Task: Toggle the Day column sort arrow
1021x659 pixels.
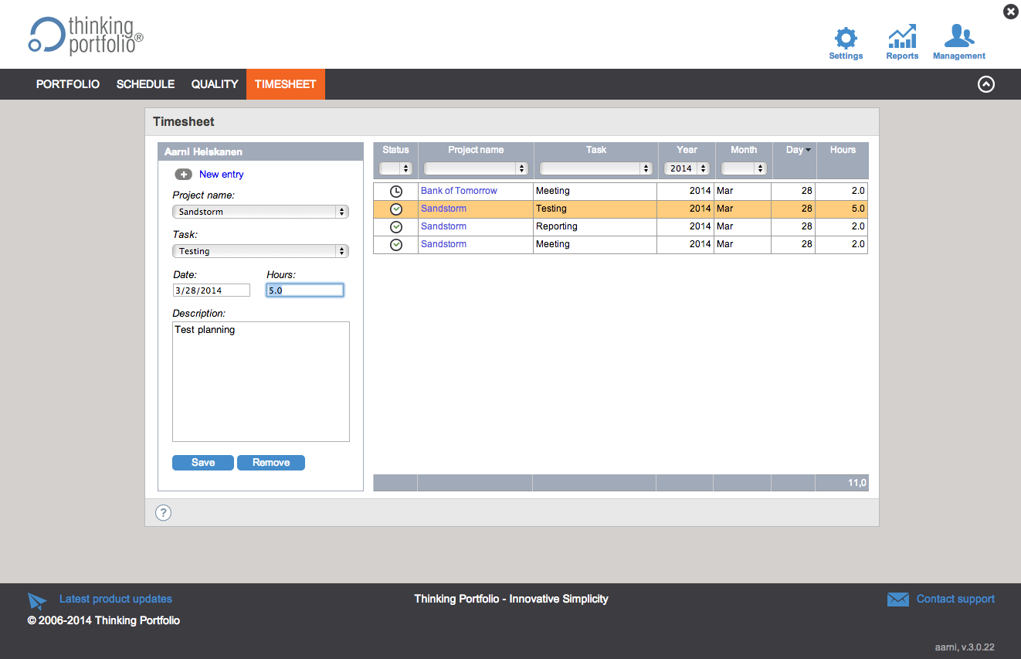Action: tap(808, 150)
